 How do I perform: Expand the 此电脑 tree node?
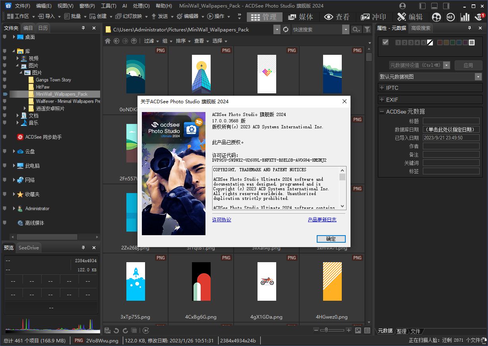14,166
